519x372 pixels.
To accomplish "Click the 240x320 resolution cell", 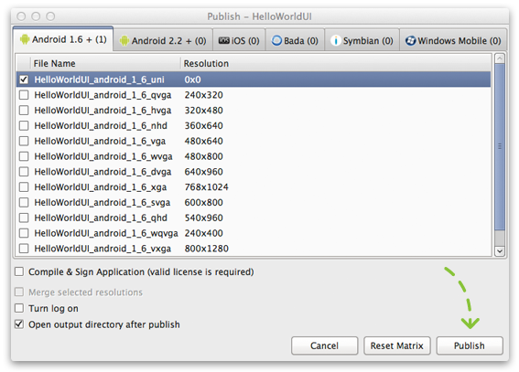I will (x=203, y=95).
